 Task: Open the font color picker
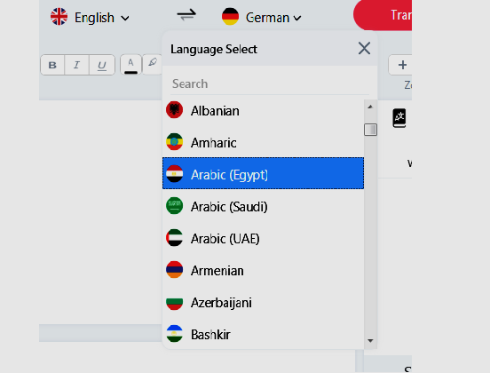pyautogui.click(x=131, y=65)
